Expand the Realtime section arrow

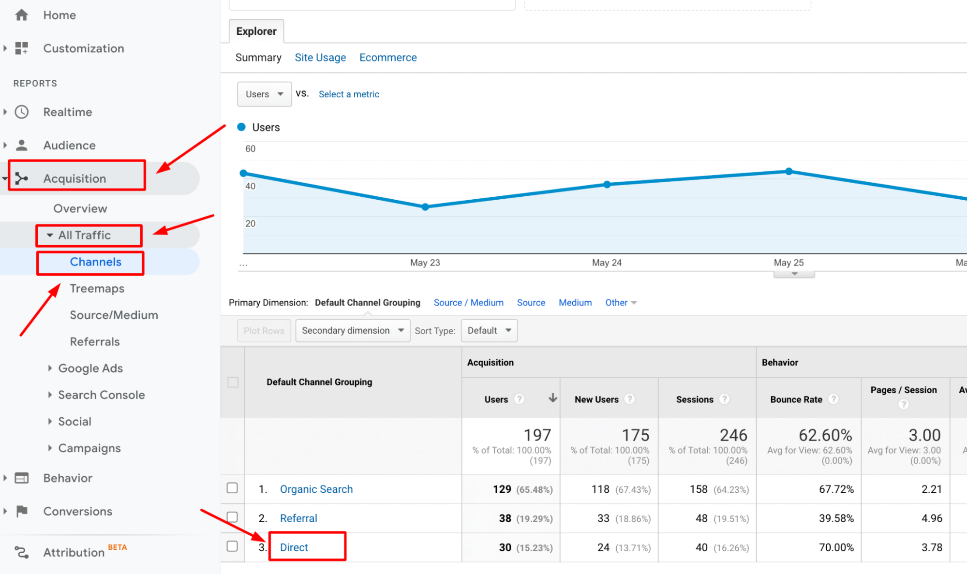5,112
